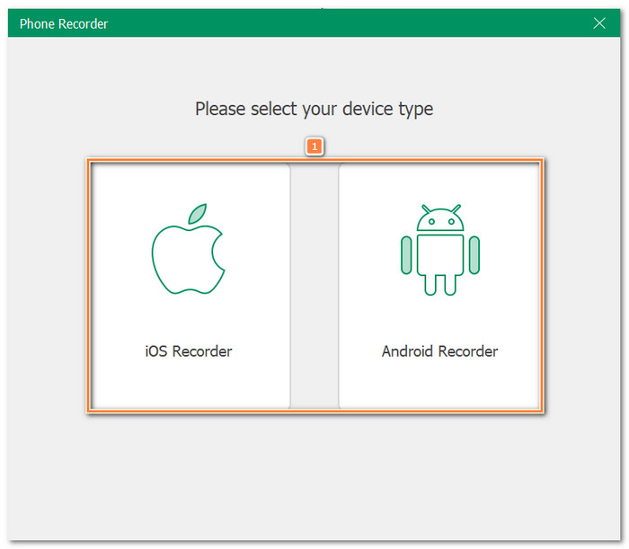Image resolution: width=629 pixels, height=549 pixels.
Task: Click the Phone Recorder window title
Action: click(64, 24)
